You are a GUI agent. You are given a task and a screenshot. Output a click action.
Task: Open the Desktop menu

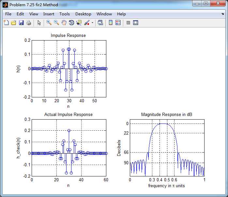pyautogui.click(x=83, y=14)
